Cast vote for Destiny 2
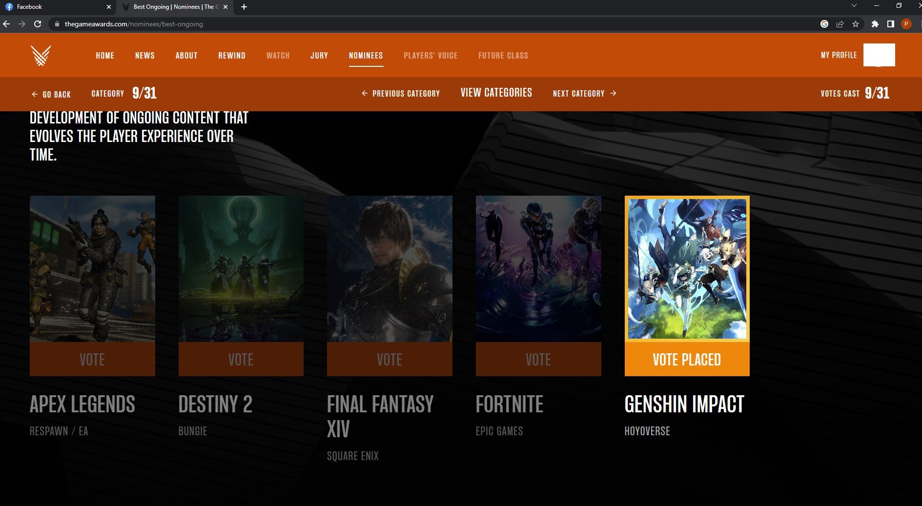Screen dimensions: 922x506 [x=241, y=360]
